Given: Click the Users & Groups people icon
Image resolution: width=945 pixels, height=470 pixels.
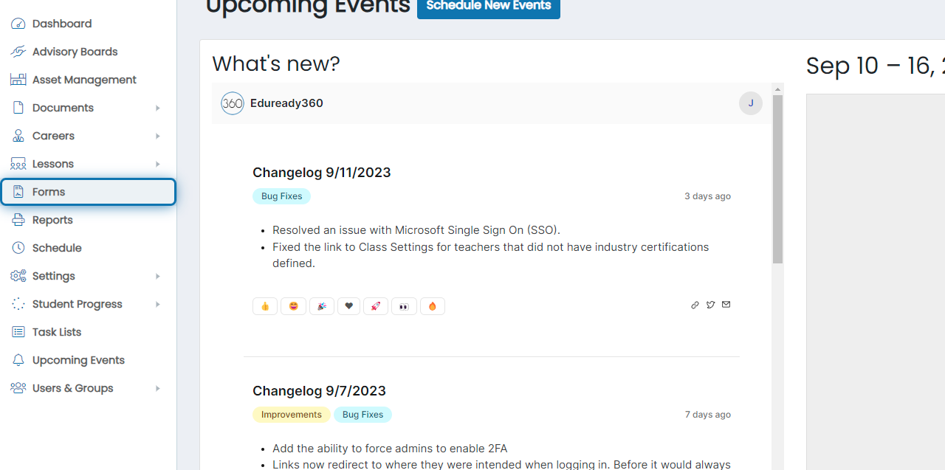Looking at the screenshot, I should click(x=18, y=388).
